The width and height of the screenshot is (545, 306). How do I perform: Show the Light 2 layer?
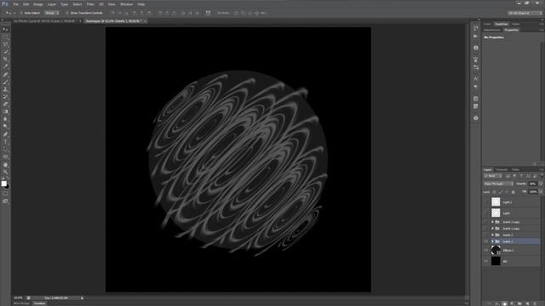tap(486, 202)
